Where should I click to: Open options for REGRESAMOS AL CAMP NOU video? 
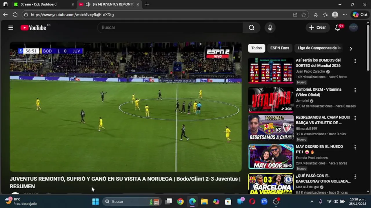[x=355, y=118]
